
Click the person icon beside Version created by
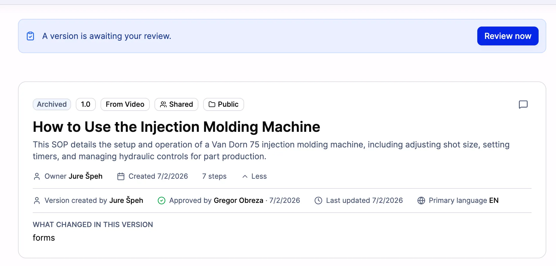[37, 201]
